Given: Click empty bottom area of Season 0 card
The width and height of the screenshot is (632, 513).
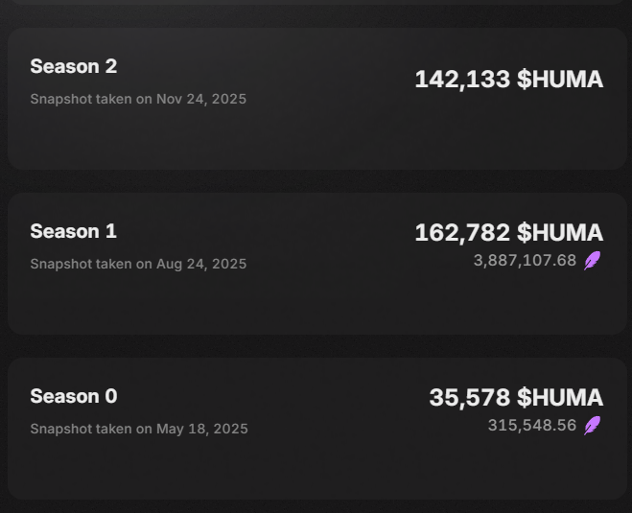Looking at the screenshot, I should [x=316, y=472].
